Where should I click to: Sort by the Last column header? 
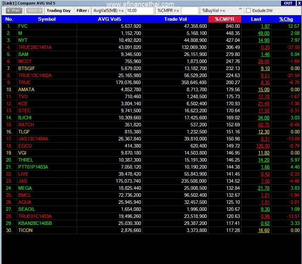pos(256,19)
